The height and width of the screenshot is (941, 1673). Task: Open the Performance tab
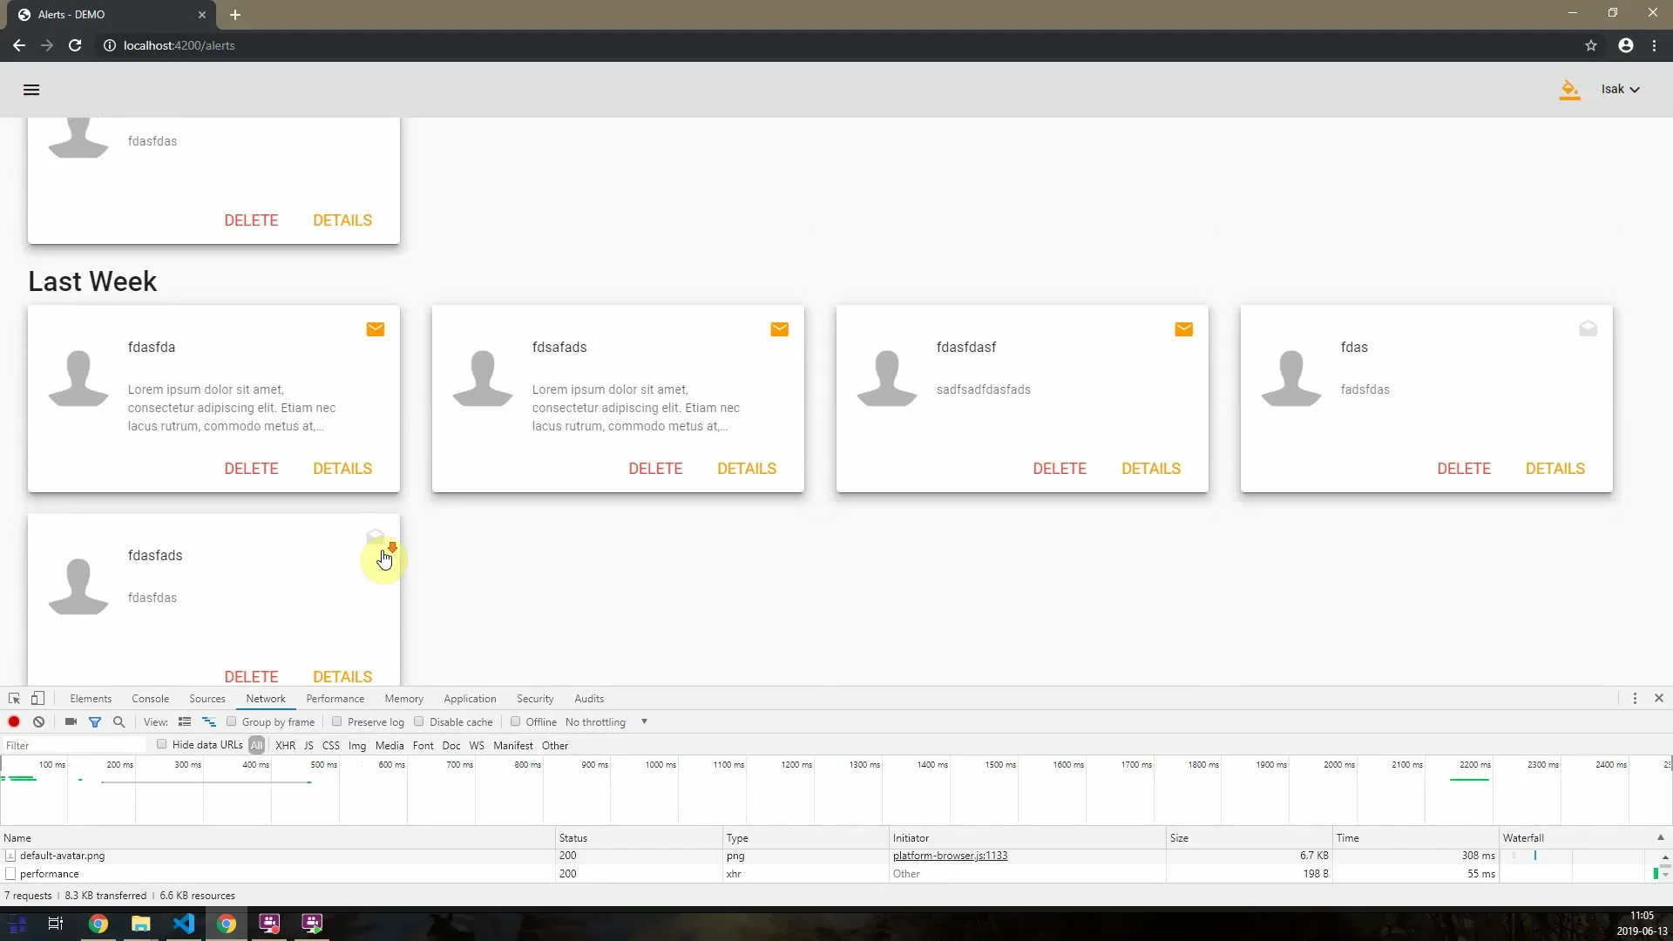335,699
